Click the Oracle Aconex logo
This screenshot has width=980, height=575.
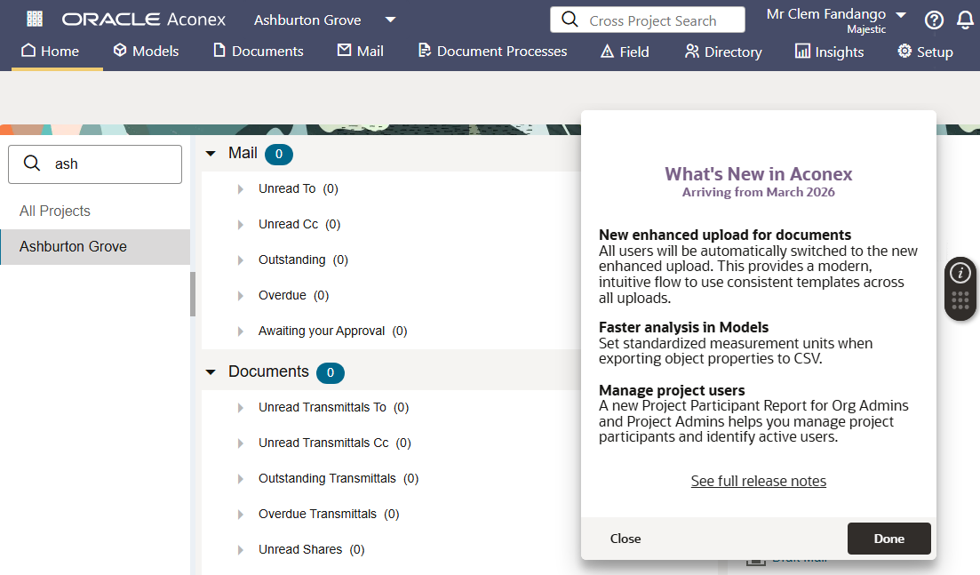click(143, 20)
